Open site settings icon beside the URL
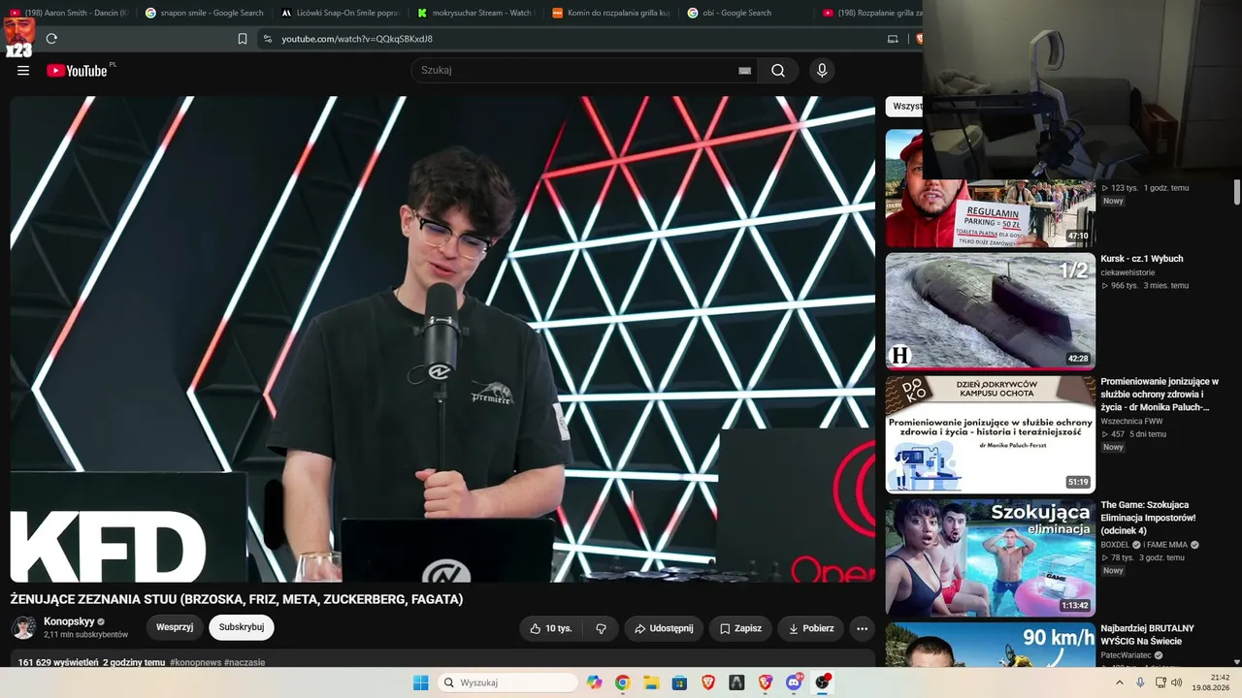Viewport: 1242px width, 698px height. (x=268, y=39)
